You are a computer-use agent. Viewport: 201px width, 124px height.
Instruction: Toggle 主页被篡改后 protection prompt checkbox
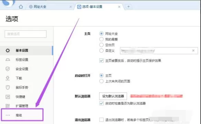[101, 60]
